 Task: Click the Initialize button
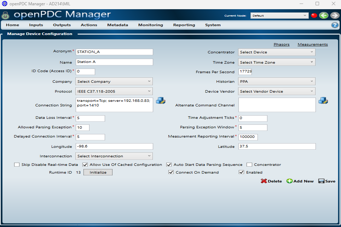(98, 172)
